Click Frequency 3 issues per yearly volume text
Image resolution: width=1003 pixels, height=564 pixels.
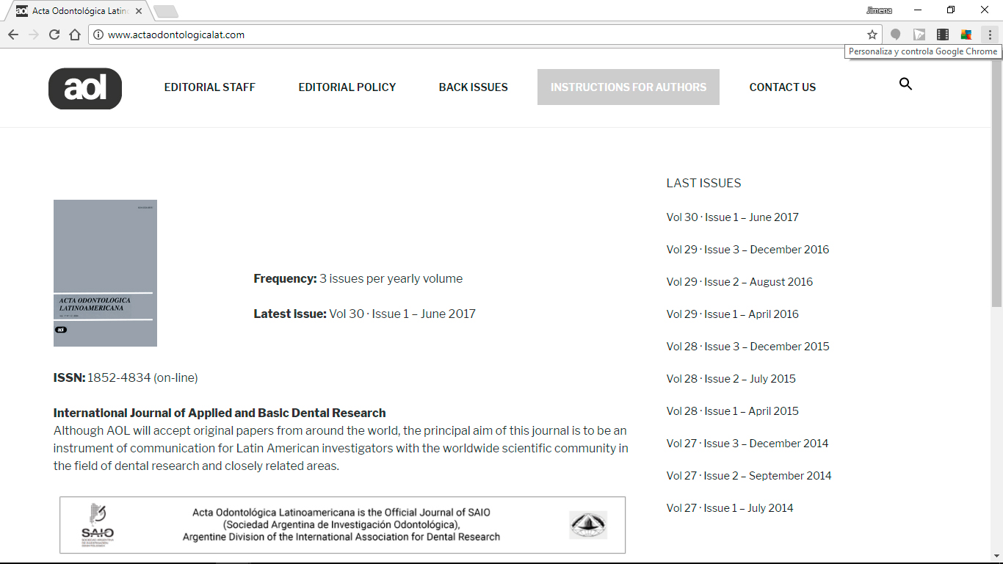click(358, 279)
